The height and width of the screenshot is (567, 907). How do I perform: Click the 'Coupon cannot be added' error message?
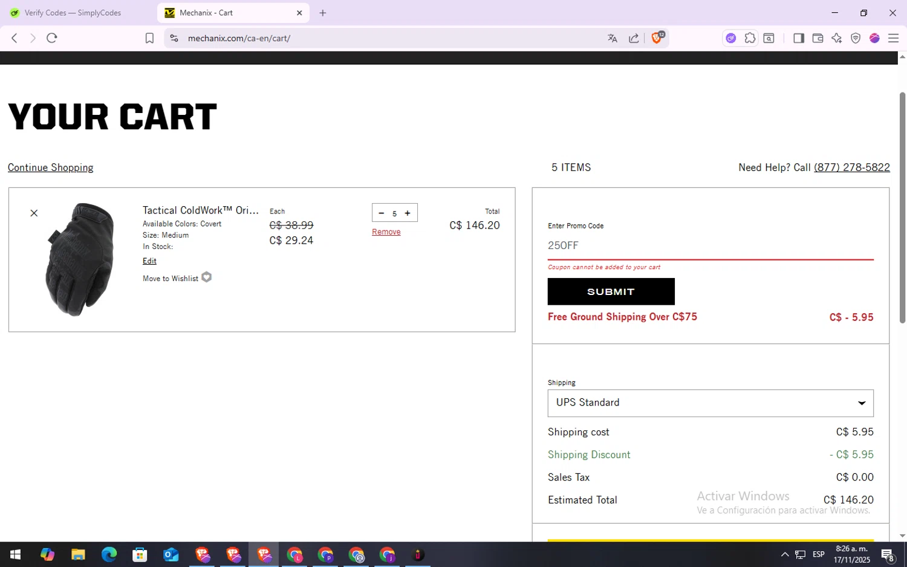click(604, 267)
